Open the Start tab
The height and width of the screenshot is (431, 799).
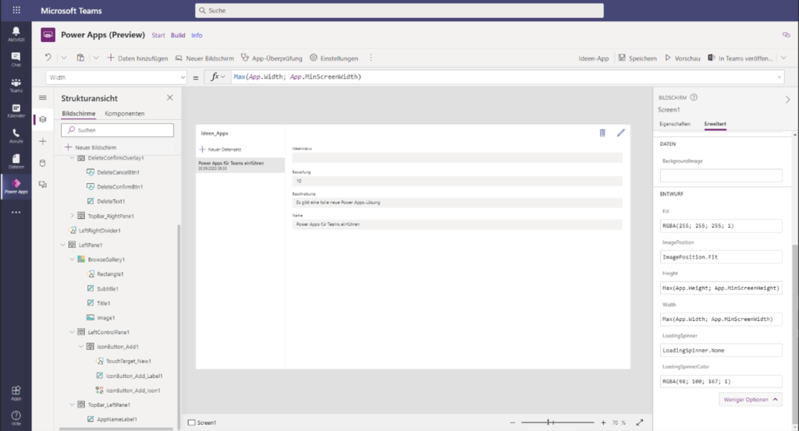click(x=158, y=35)
